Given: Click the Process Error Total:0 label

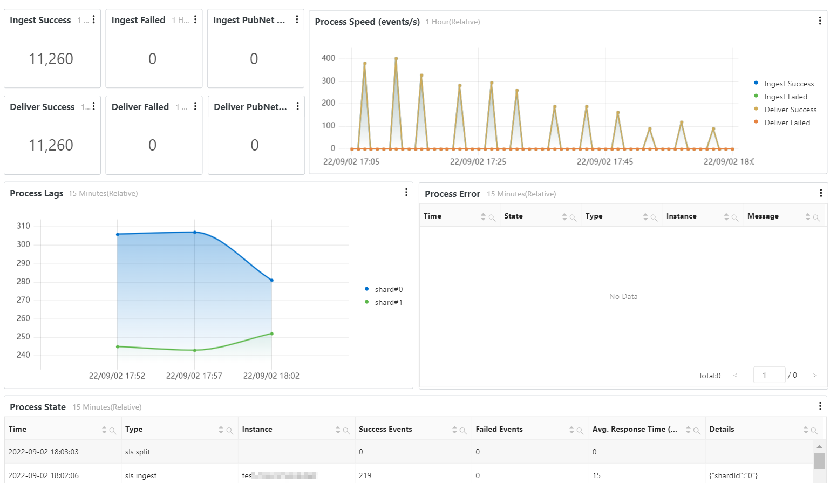Looking at the screenshot, I should coord(709,376).
